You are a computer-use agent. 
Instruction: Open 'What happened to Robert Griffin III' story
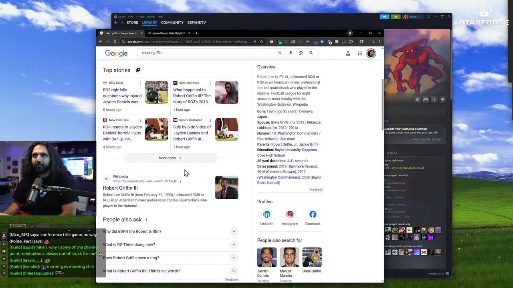pyautogui.click(x=192, y=96)
